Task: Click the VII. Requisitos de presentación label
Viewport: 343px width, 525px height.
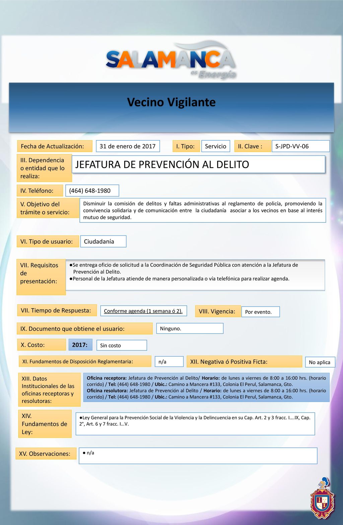Action: click(41, 277)
